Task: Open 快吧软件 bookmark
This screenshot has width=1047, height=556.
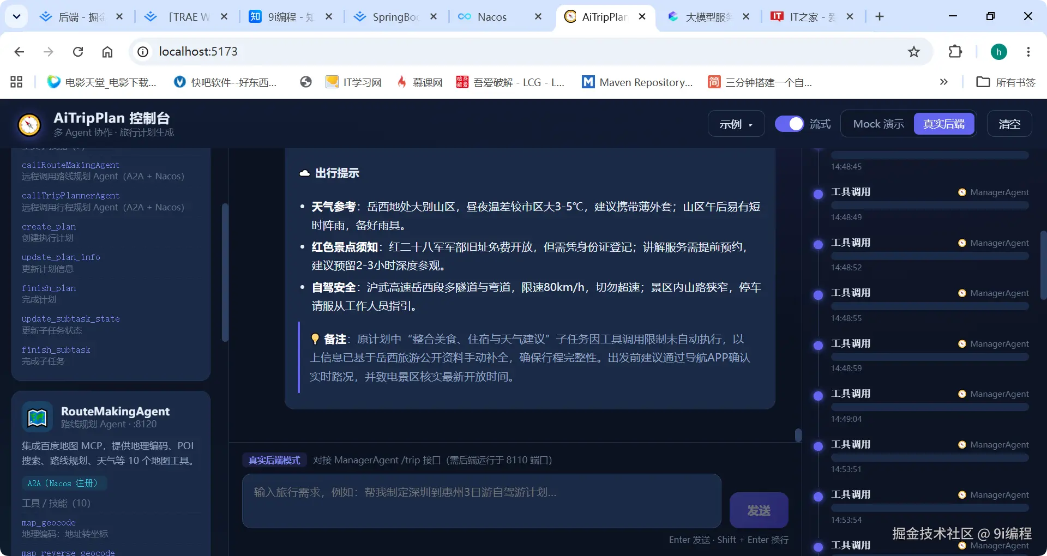Action: click(x=225, y=82)
